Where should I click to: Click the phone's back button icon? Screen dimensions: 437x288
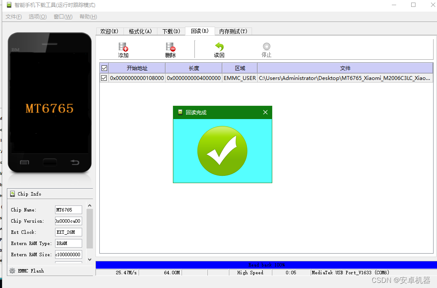pos(75,162)
